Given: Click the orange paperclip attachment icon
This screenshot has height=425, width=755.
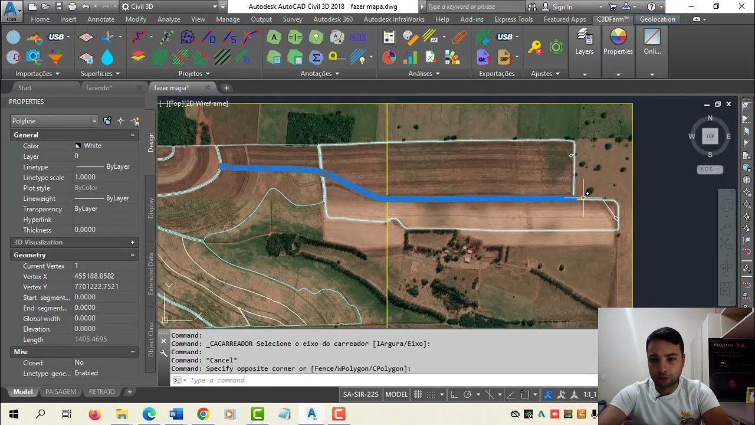Looking at the screenshot, I should (x=459, y=37).
